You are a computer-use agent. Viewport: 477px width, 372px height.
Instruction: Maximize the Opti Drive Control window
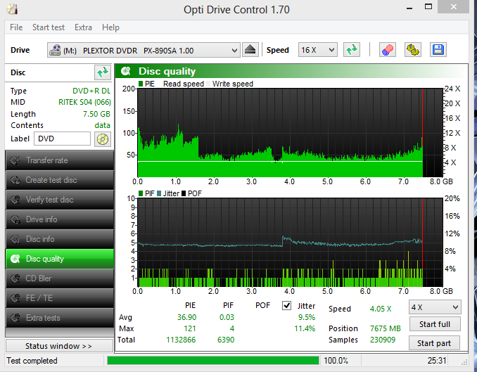tap(428, 7)
